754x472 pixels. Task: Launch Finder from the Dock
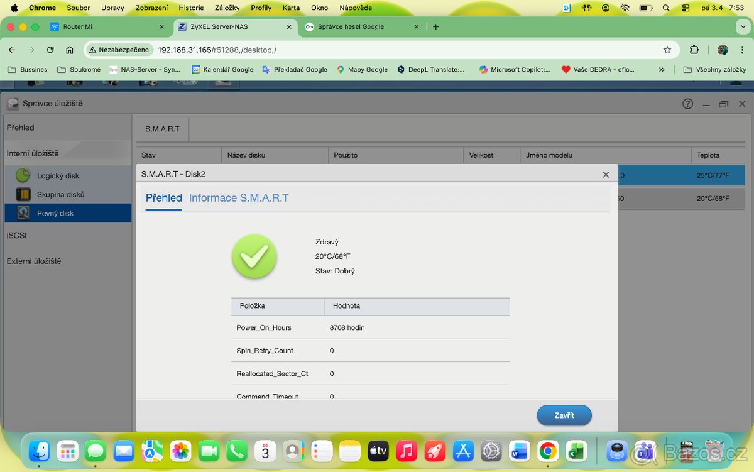pos(40,451)
